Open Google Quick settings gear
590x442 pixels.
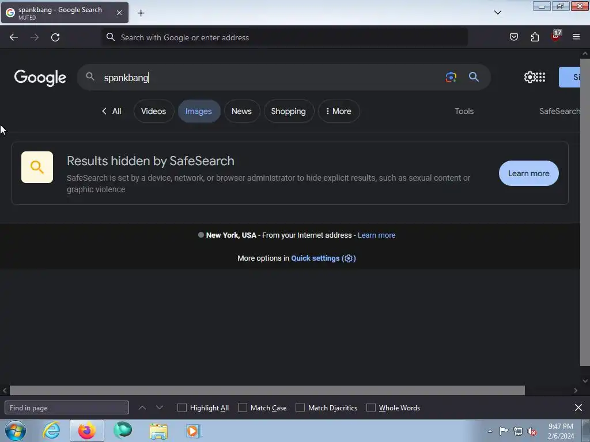(x=530, y=77)
